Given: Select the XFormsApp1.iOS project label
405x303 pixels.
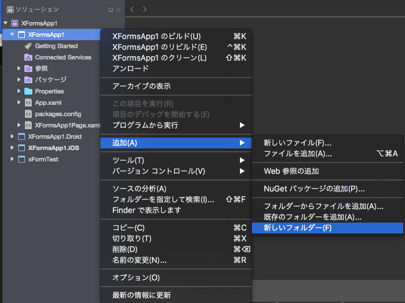Looking at the screenshot, I should [54, 148].
